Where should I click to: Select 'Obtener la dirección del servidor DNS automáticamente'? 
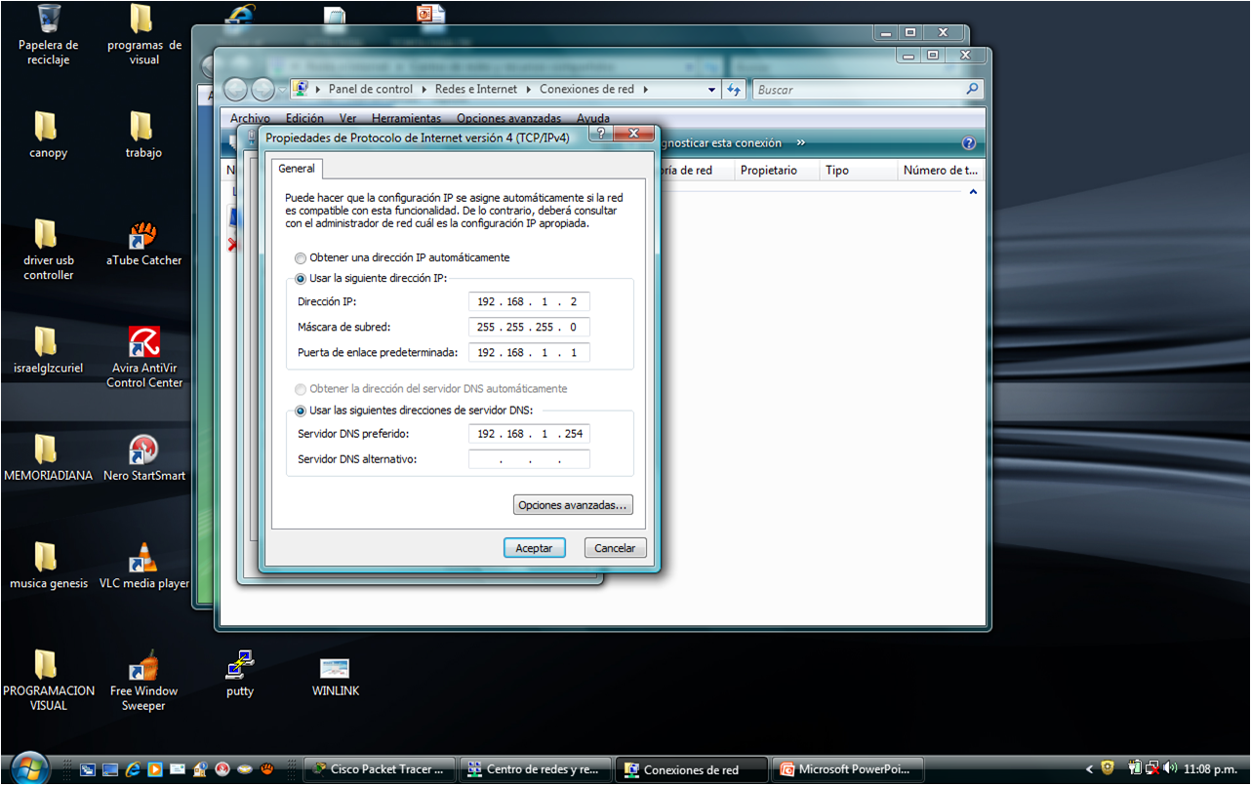pos(300,389)
